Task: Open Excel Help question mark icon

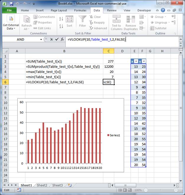Action: click(163, 10)
